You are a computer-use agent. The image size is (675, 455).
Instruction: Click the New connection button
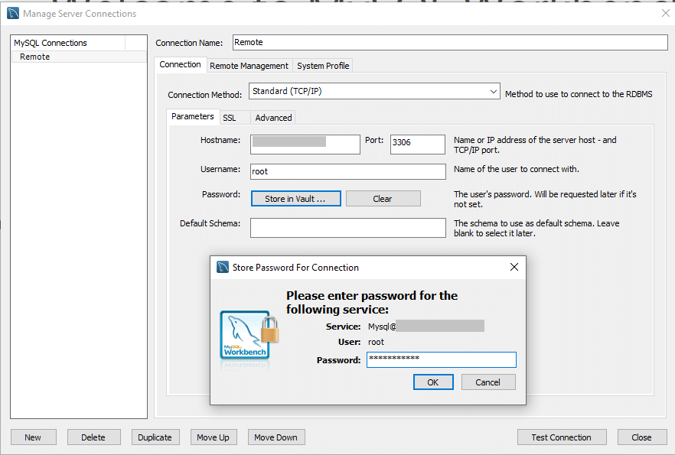33,437
